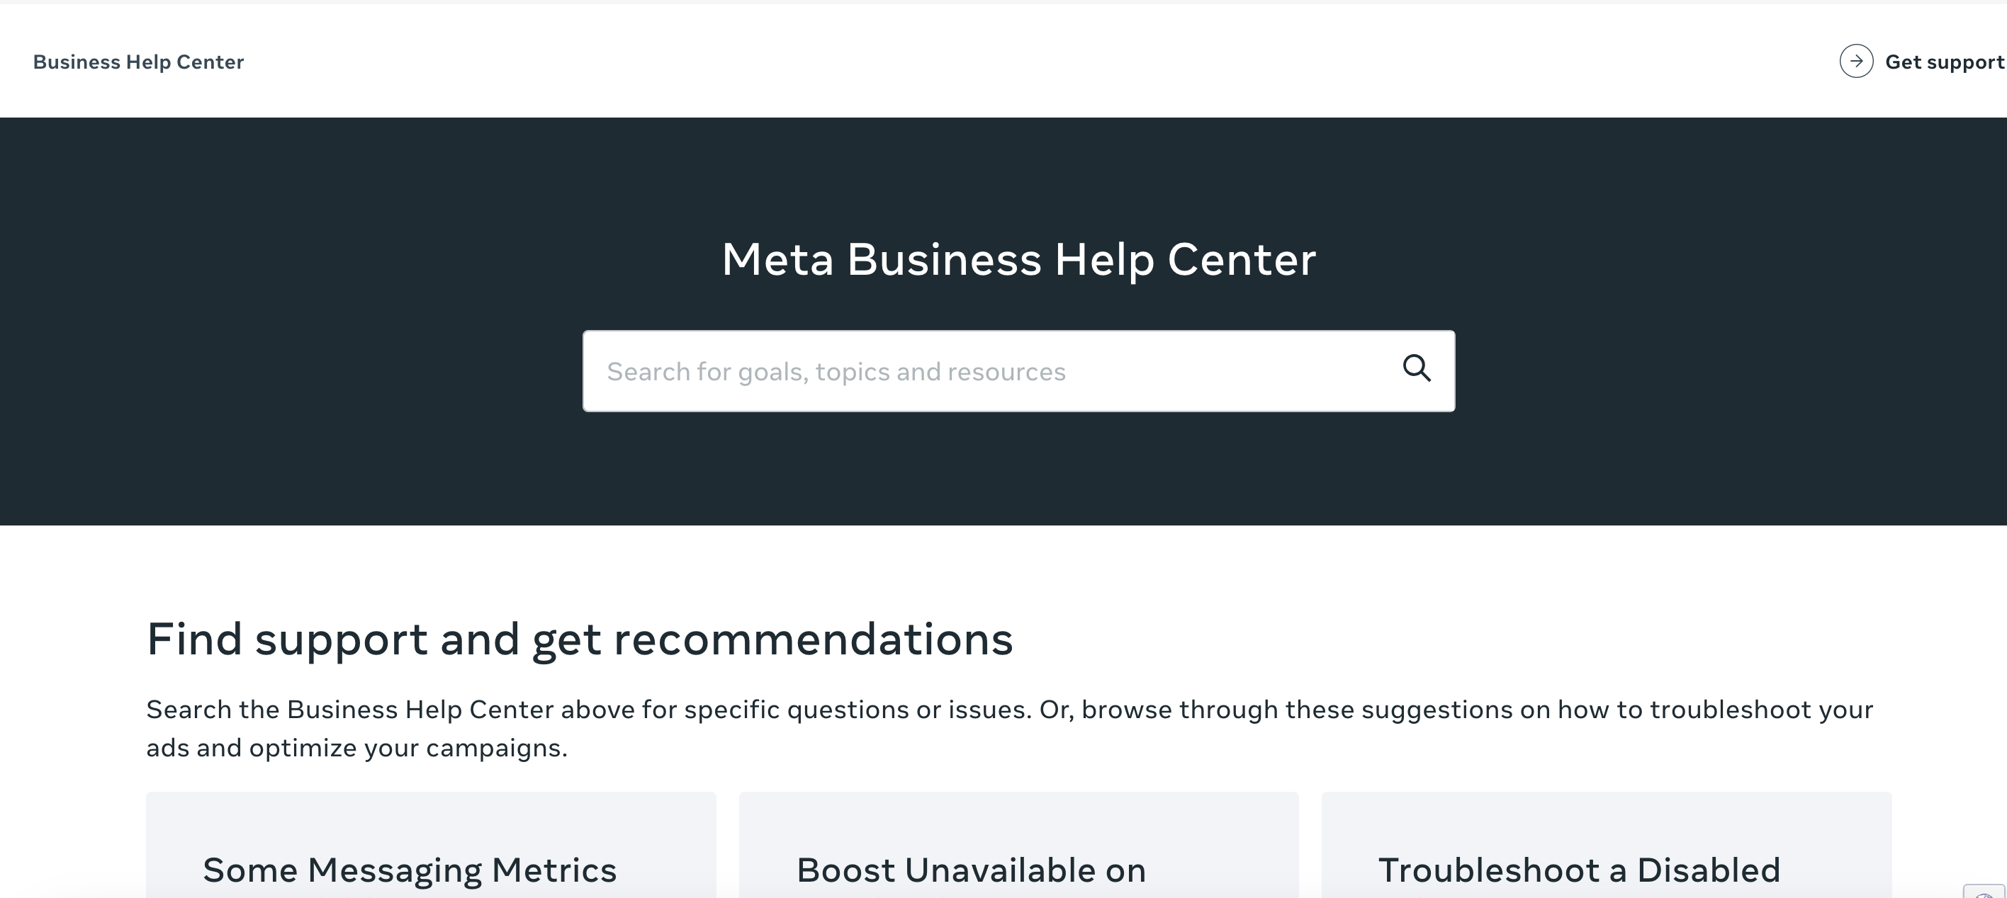Click the word "Boost" in the middle card

point(845,870)
